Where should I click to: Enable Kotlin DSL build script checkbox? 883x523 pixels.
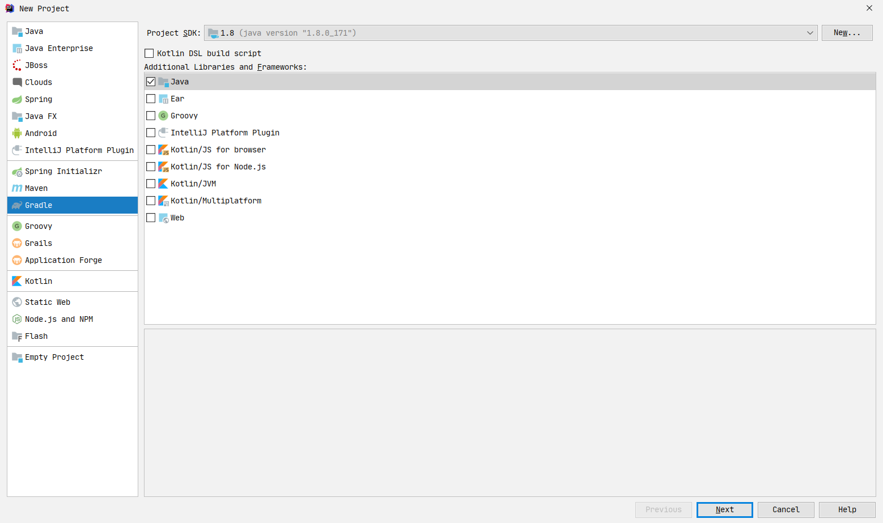149,53
